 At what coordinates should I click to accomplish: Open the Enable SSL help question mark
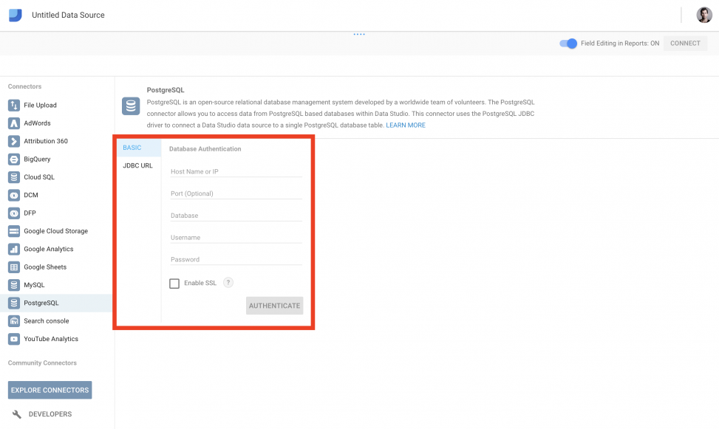(228, 283)
